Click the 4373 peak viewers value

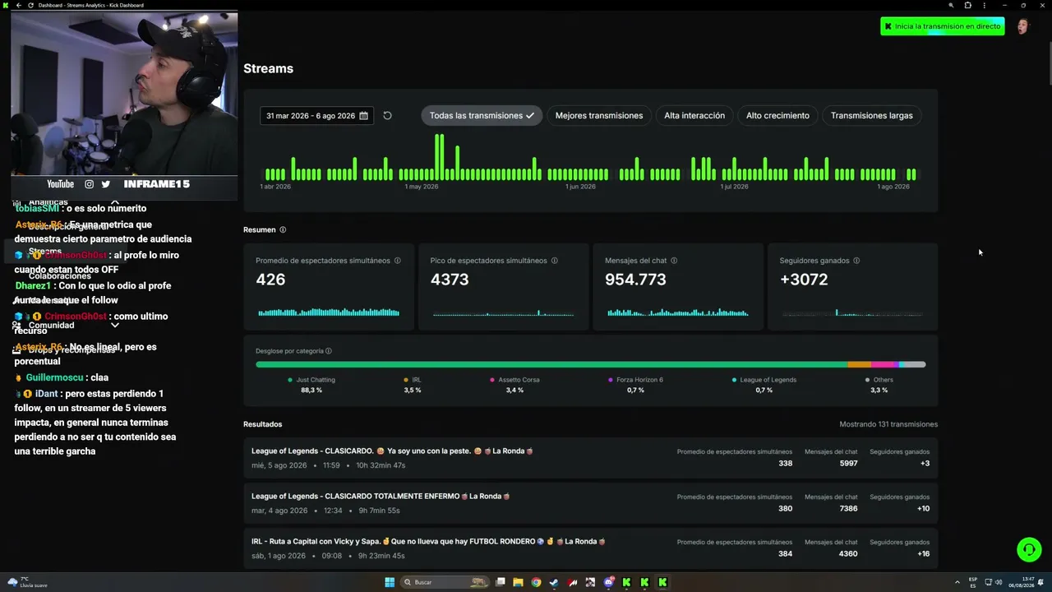click(x=450, y=280)
